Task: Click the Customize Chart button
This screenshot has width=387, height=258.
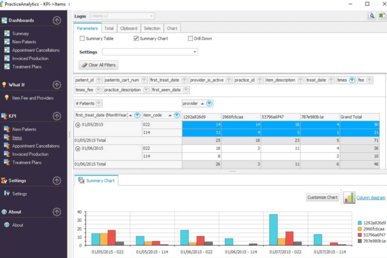Action: click(x=322, y=197)
